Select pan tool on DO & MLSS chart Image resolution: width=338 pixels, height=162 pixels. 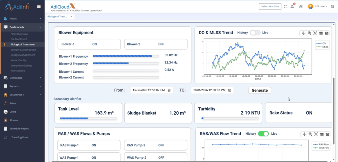point(304,33)
